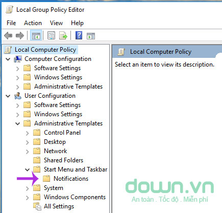Expand Administrative Templates under Computer Configuration
Image resolution: width=222 pixels, height=213 pixels.
tap(17, 87)
